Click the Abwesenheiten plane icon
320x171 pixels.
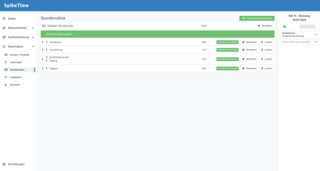click(x=4, y=28)
